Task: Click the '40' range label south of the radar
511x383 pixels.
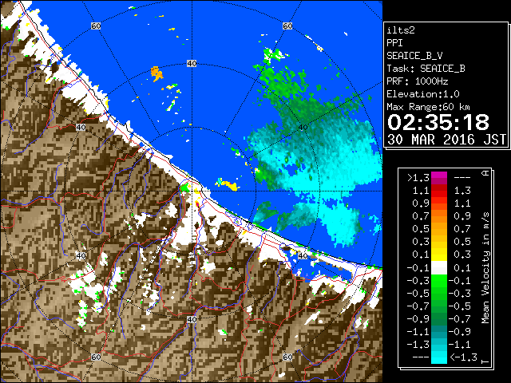Action: point(192,319)
